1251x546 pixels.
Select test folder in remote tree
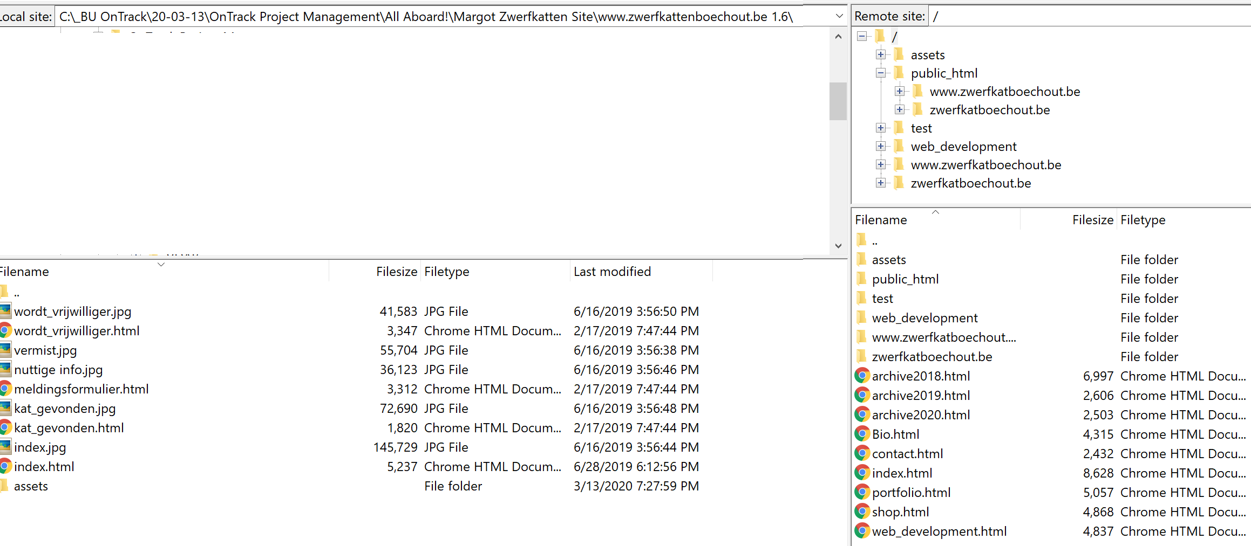point(921,128)
